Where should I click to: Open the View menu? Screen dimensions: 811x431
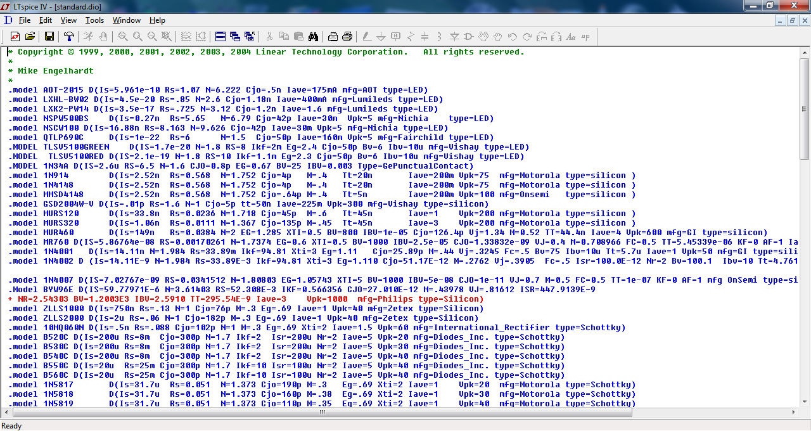pos(68,20)
